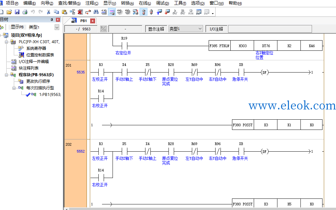Collapse the 程序块(PB-9563步) tree node
336x210 pixels.
pyautogui.click(x=7, y=75)
